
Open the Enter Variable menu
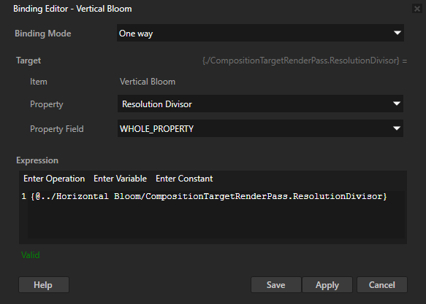click(x=120, y=179)
